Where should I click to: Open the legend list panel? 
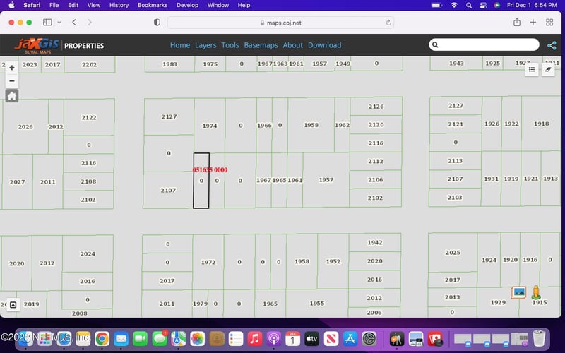[x=532, y=69]
